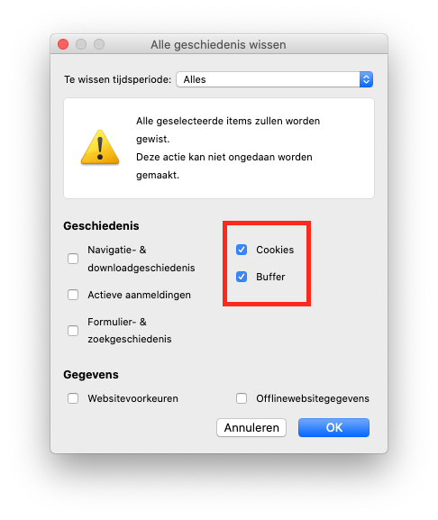Click the greyed-out zoom window button
This screenshot has height=520, width=438.
pyautogui.click(x=99, y=44)
